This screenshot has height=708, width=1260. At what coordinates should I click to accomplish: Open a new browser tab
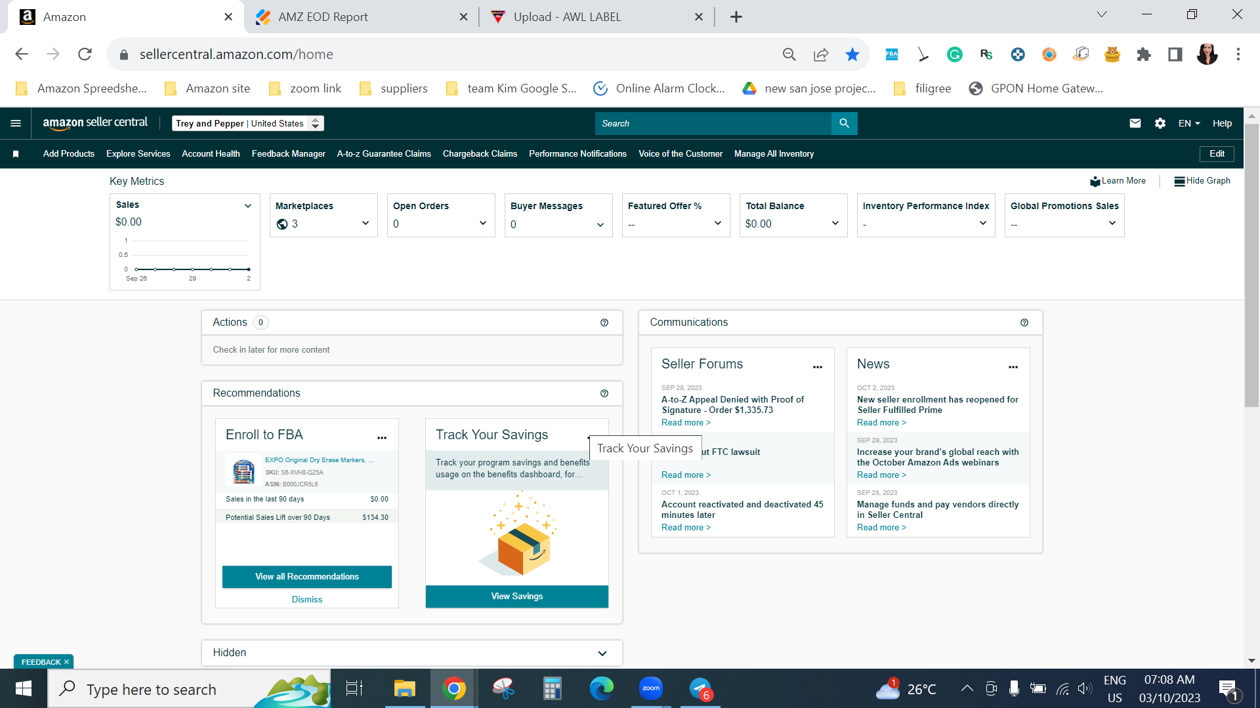click(736, 17)
